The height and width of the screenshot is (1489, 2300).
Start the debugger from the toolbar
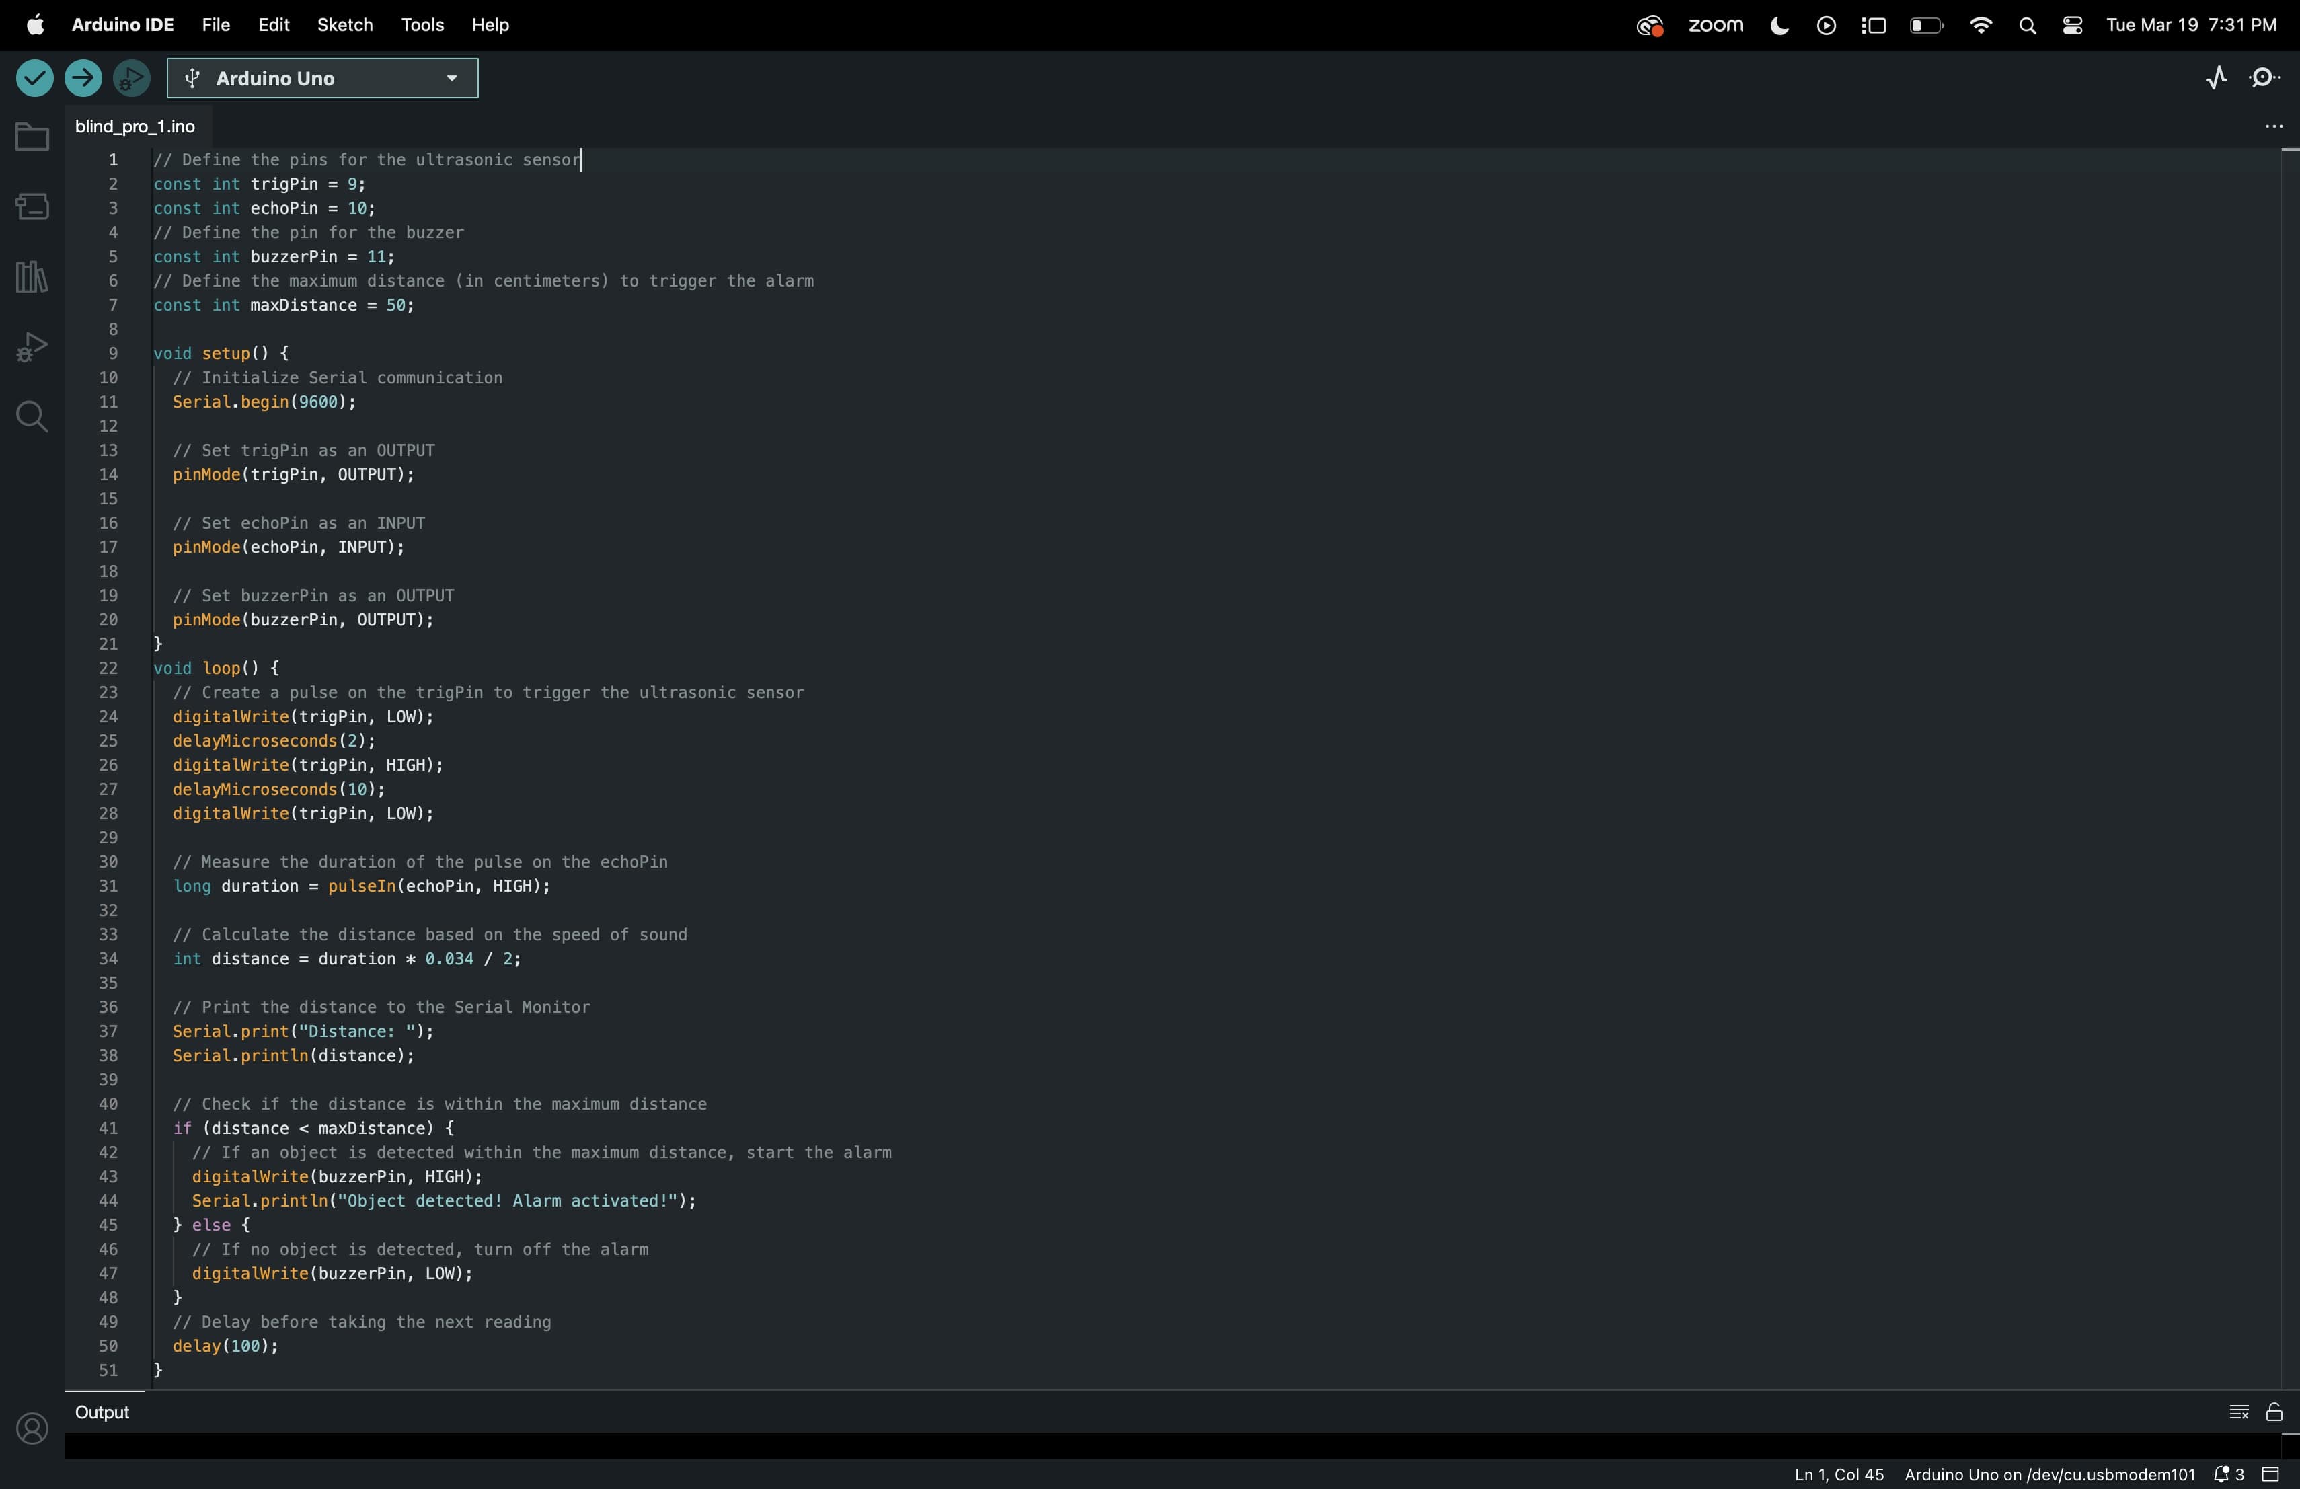132,78
